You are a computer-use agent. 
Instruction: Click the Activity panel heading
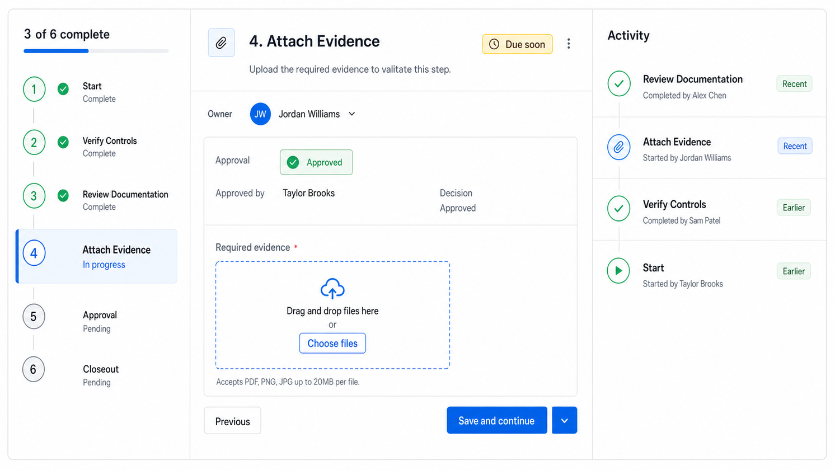pyautogui.click(x=628, y=35)
